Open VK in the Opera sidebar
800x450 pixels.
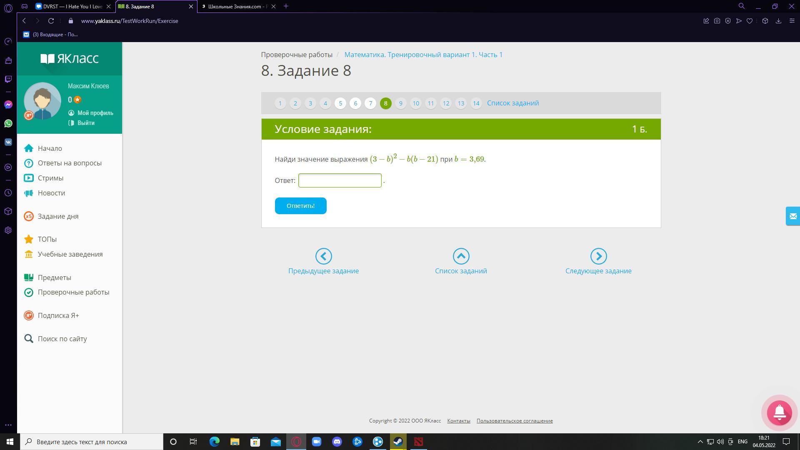tap(8, 142)
